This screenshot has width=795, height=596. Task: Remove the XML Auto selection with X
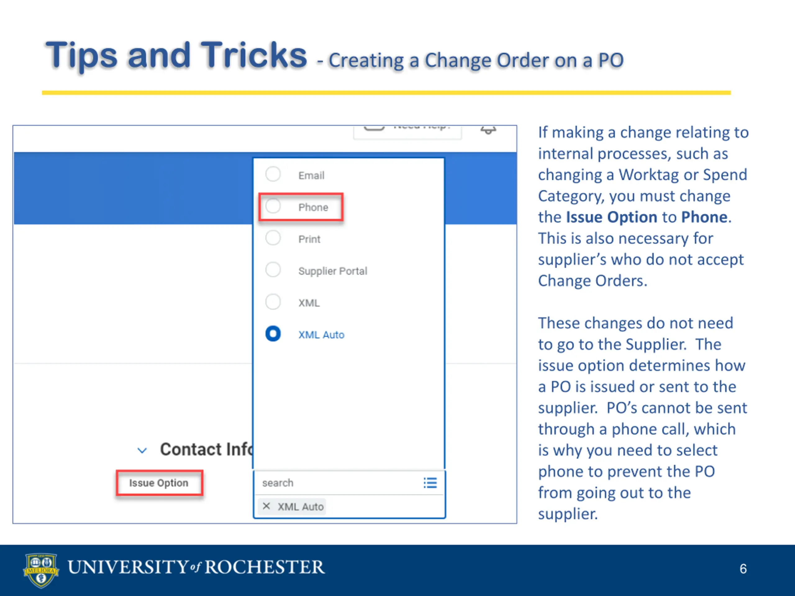[x=266, y=506]
